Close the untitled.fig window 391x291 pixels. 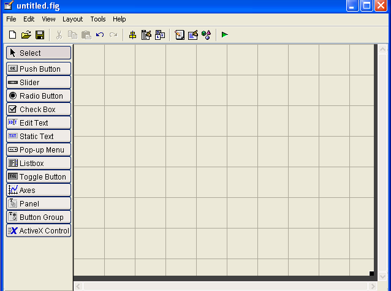381,6
